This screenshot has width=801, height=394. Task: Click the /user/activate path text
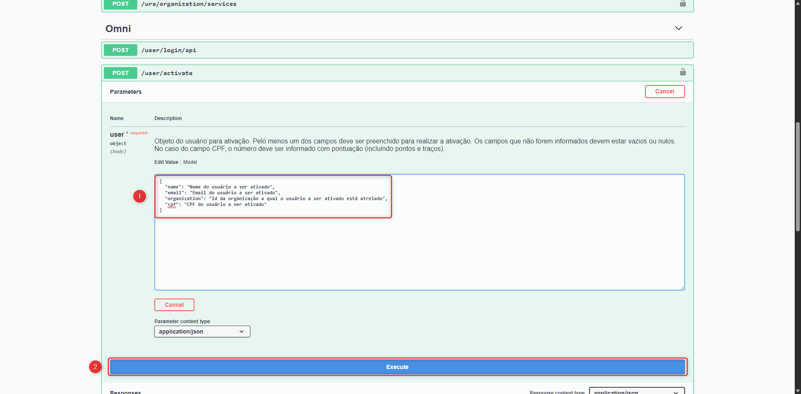point(167,73)
